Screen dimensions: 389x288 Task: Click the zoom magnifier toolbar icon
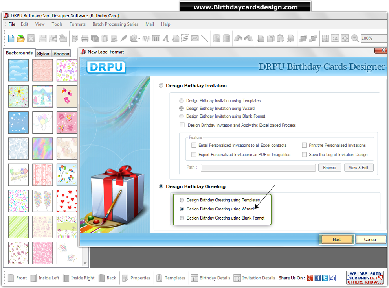click(x=355, y=39)
